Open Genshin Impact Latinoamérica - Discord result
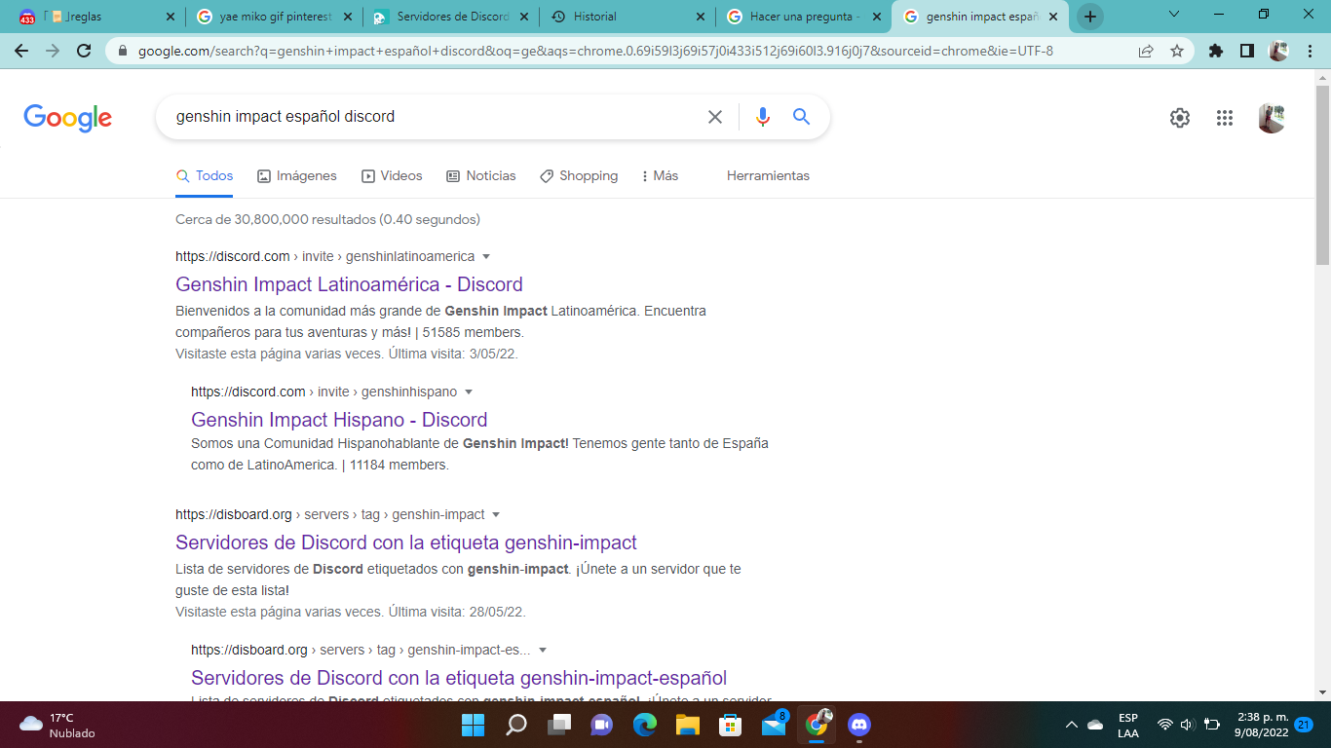 coord(349,284)
